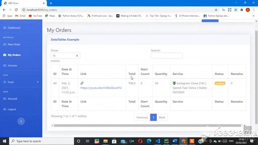Bookmark the page with star icon

click(x=216, y=10)
